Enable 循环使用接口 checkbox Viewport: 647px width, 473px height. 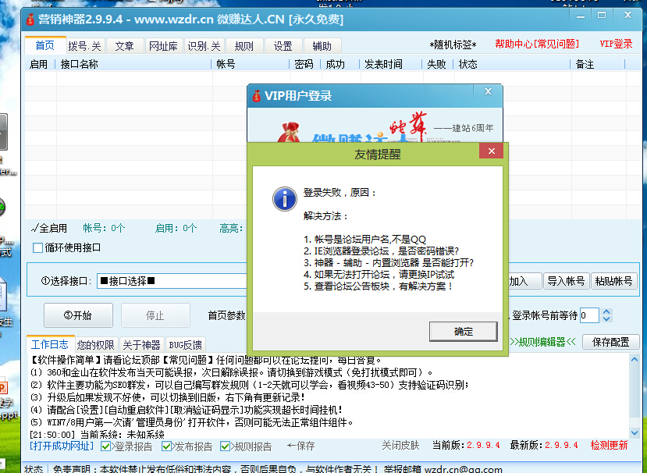(37, 247)
